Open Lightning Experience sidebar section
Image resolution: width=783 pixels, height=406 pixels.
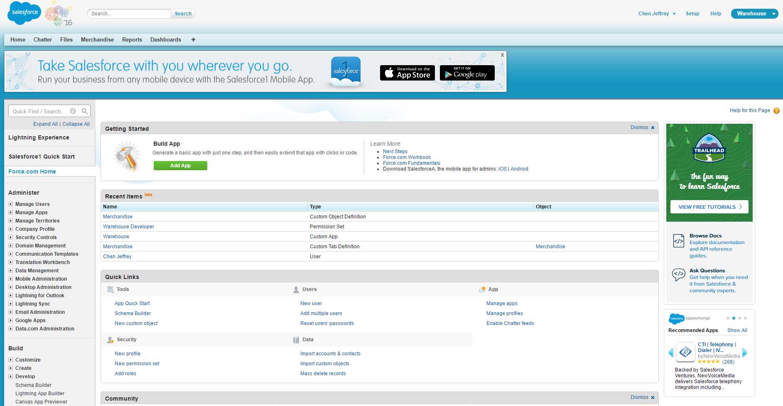click(x=39, y=137)
